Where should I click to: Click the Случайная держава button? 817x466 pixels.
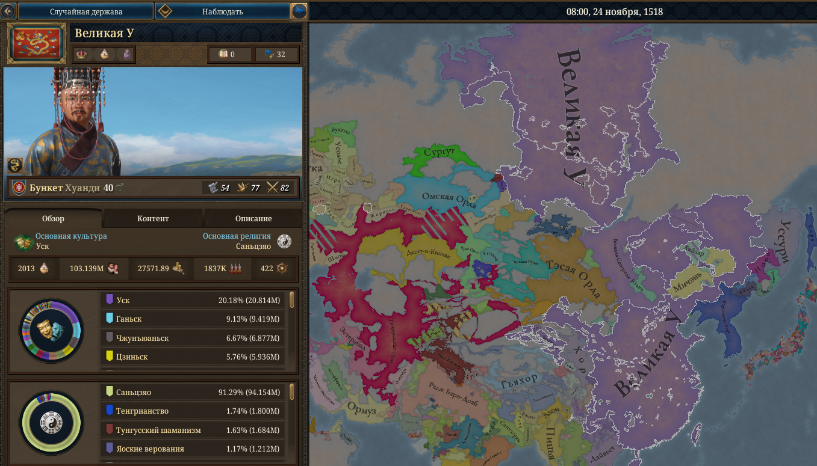[x=85, y=11]
